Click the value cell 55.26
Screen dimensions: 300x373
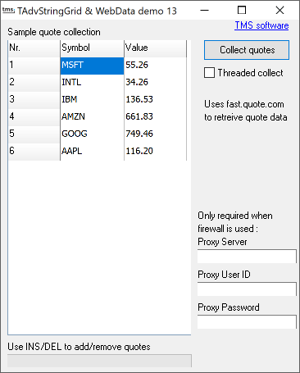(x=155, y=66)
